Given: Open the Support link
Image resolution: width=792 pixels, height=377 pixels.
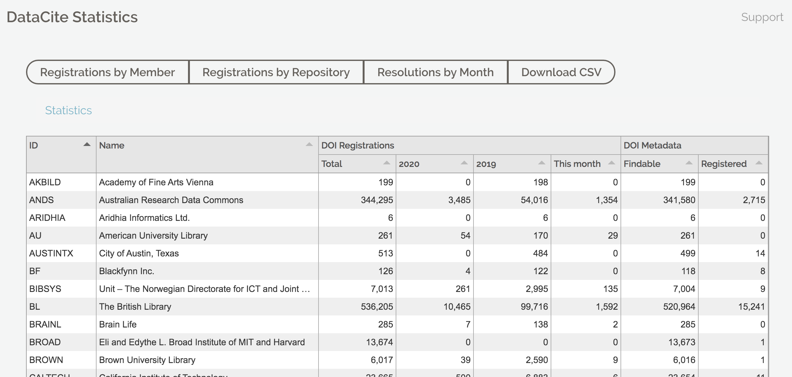Looking at the screenshot, I should [762, 17].
